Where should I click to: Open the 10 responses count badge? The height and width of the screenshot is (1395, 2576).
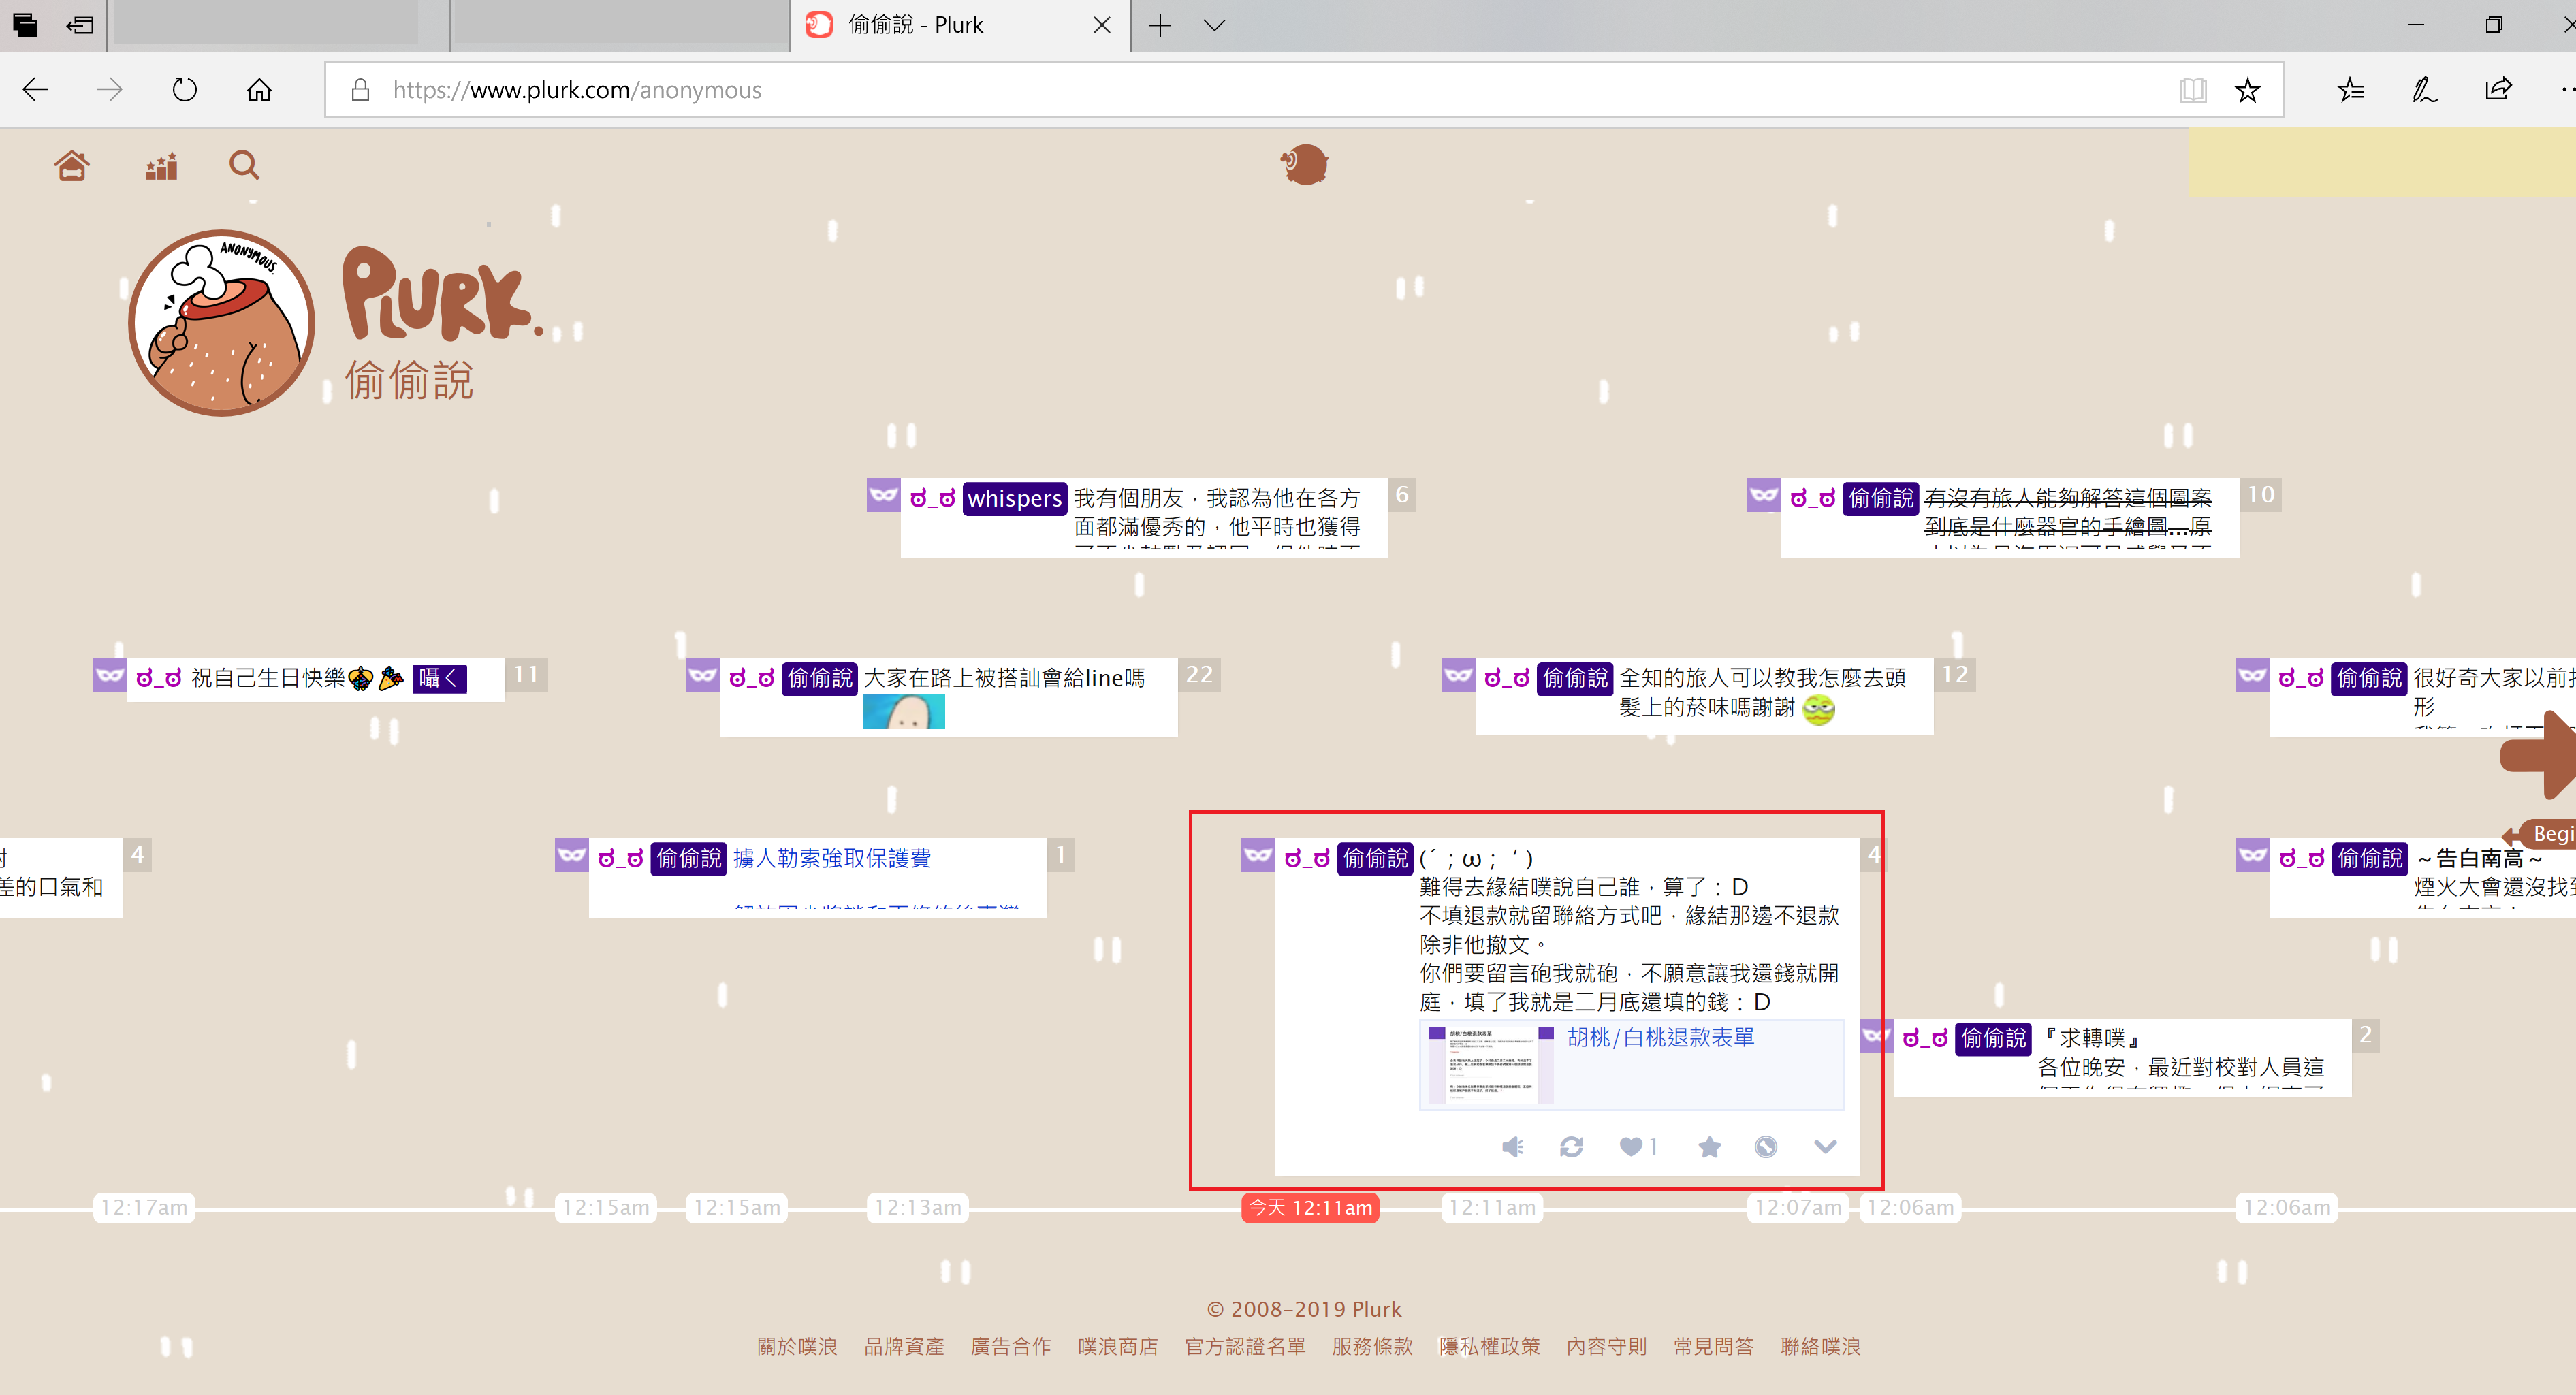click(x=2261, y=494)
